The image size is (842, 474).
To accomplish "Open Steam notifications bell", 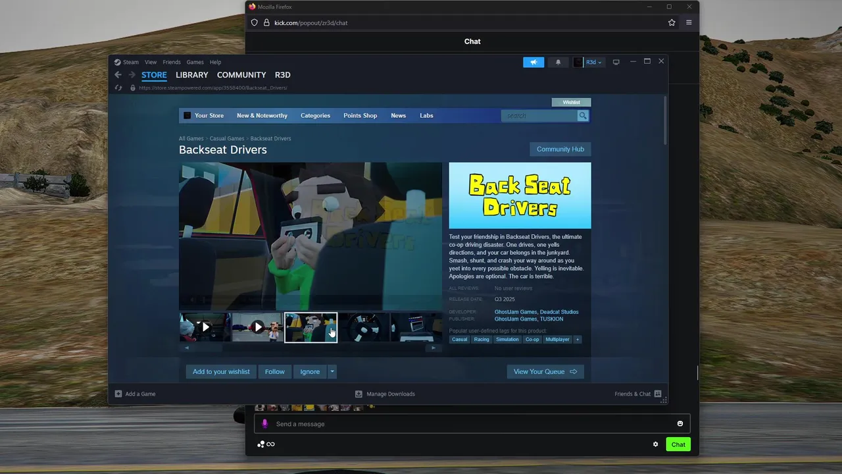I will point(558,62).
